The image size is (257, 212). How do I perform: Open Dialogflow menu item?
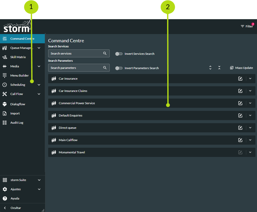click(x=23, y=104)
